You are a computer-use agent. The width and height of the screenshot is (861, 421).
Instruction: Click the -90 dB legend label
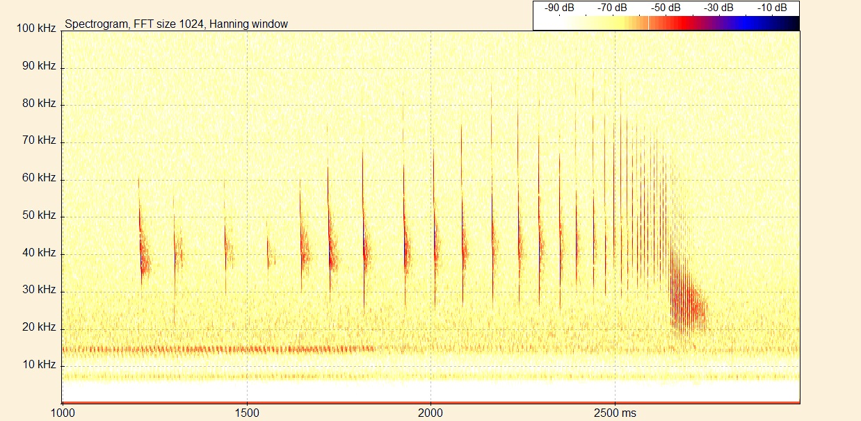pyautogui.click(x=559, y=8)
